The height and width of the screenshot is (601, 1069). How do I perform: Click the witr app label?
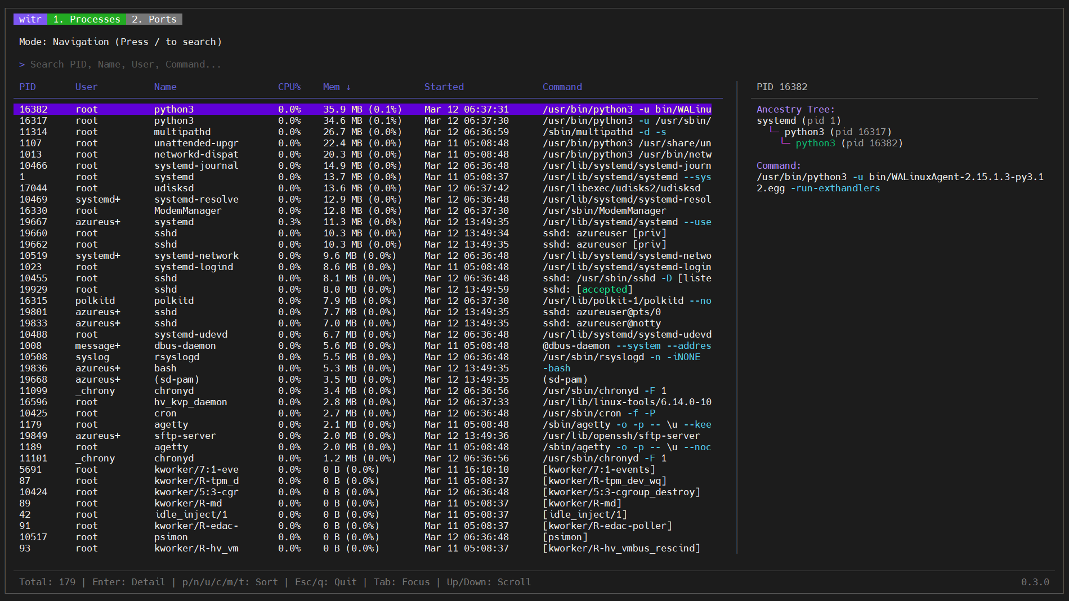pyautogui.click(x=30, y=19)
